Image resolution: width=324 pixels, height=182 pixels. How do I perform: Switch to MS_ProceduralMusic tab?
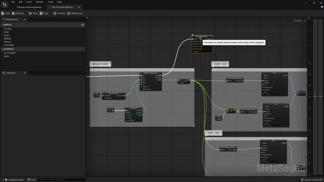point(63,7)
